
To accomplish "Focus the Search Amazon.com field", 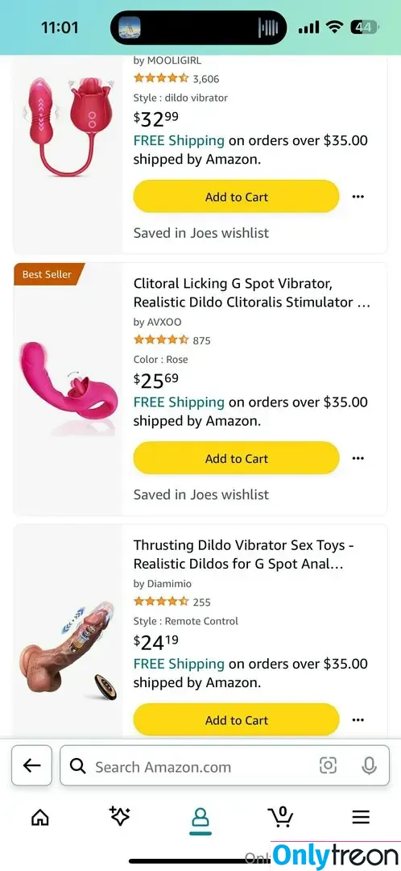I will (225, 766).
